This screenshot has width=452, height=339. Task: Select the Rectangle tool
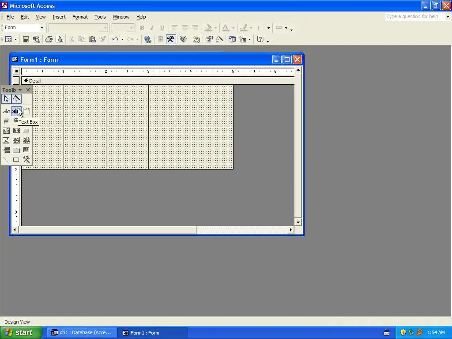(16, 159)
